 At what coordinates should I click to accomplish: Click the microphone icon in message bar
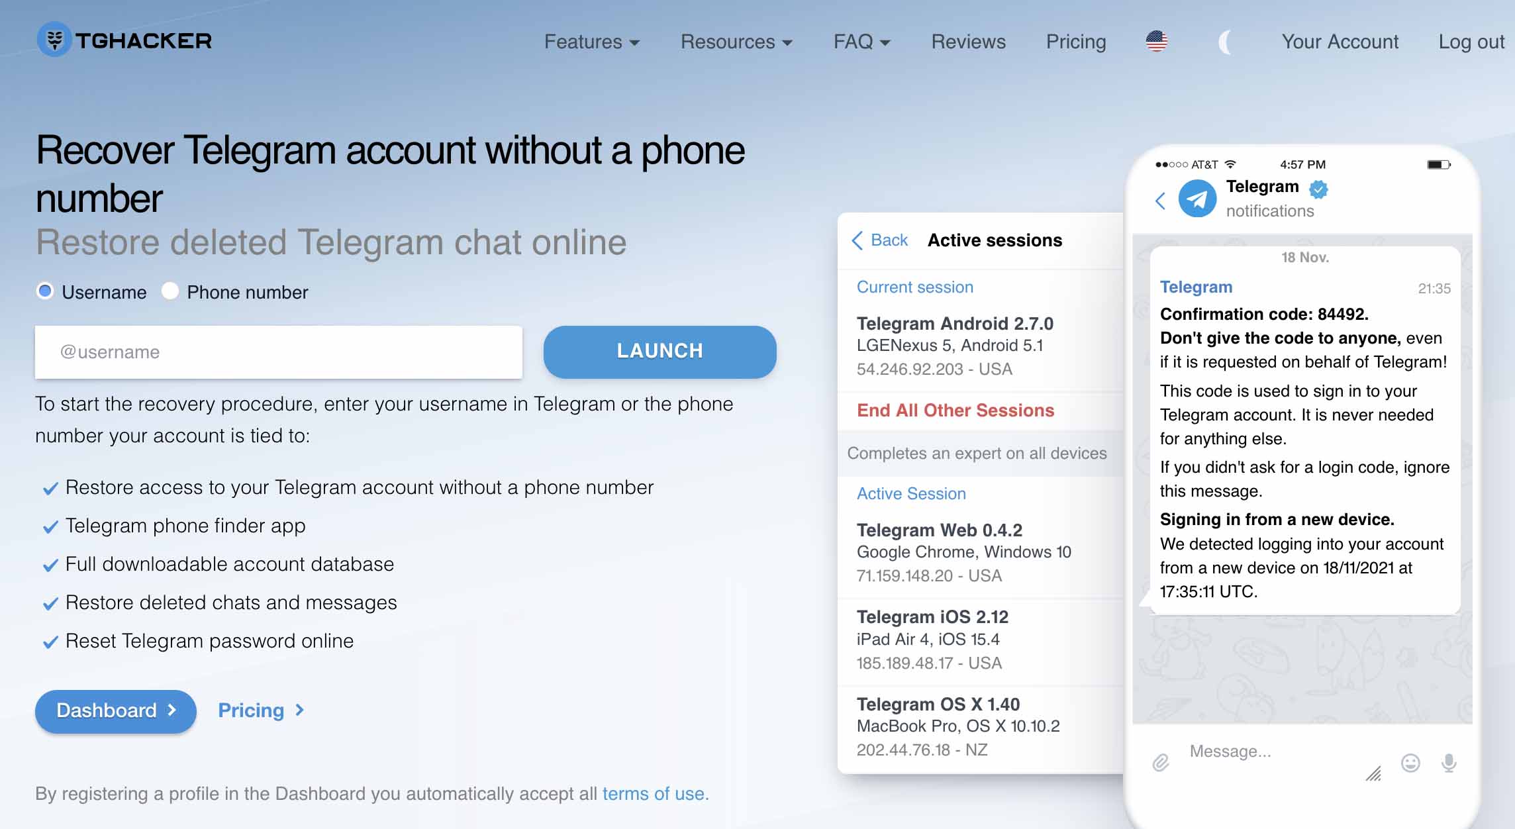(1449, 757)
